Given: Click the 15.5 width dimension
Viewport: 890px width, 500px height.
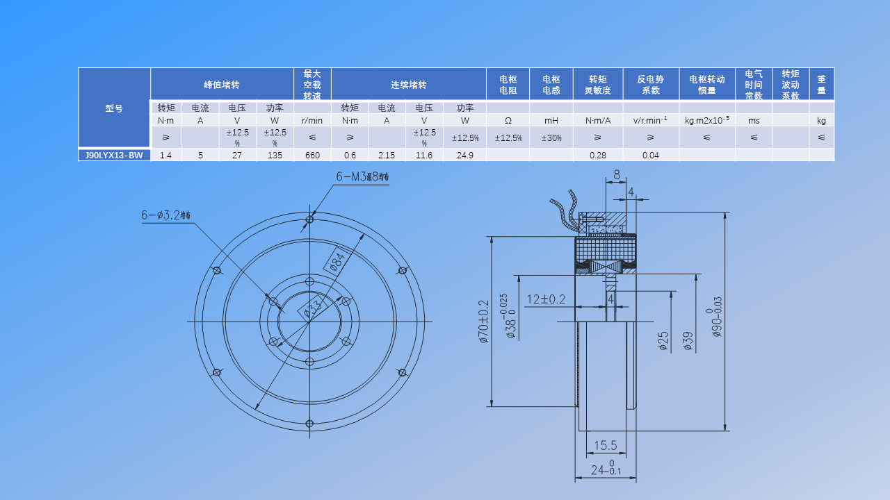Looking at the screenshot, I should pyautogui.click(x=606, y=445).
